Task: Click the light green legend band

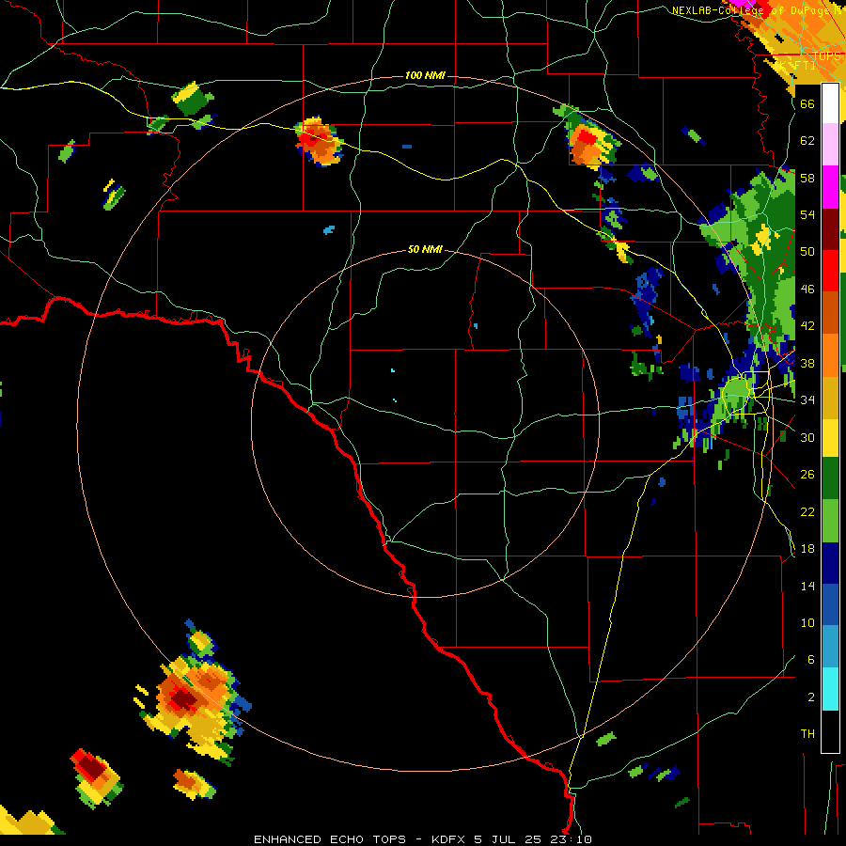Action: [x=830, y=521]
